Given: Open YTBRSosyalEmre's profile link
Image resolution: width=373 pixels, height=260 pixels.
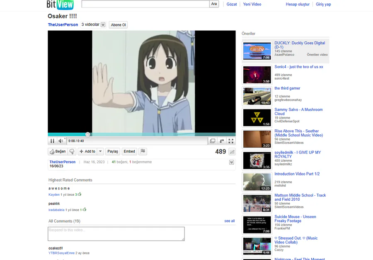Looking at the screenshot, I should click(61, 253).
